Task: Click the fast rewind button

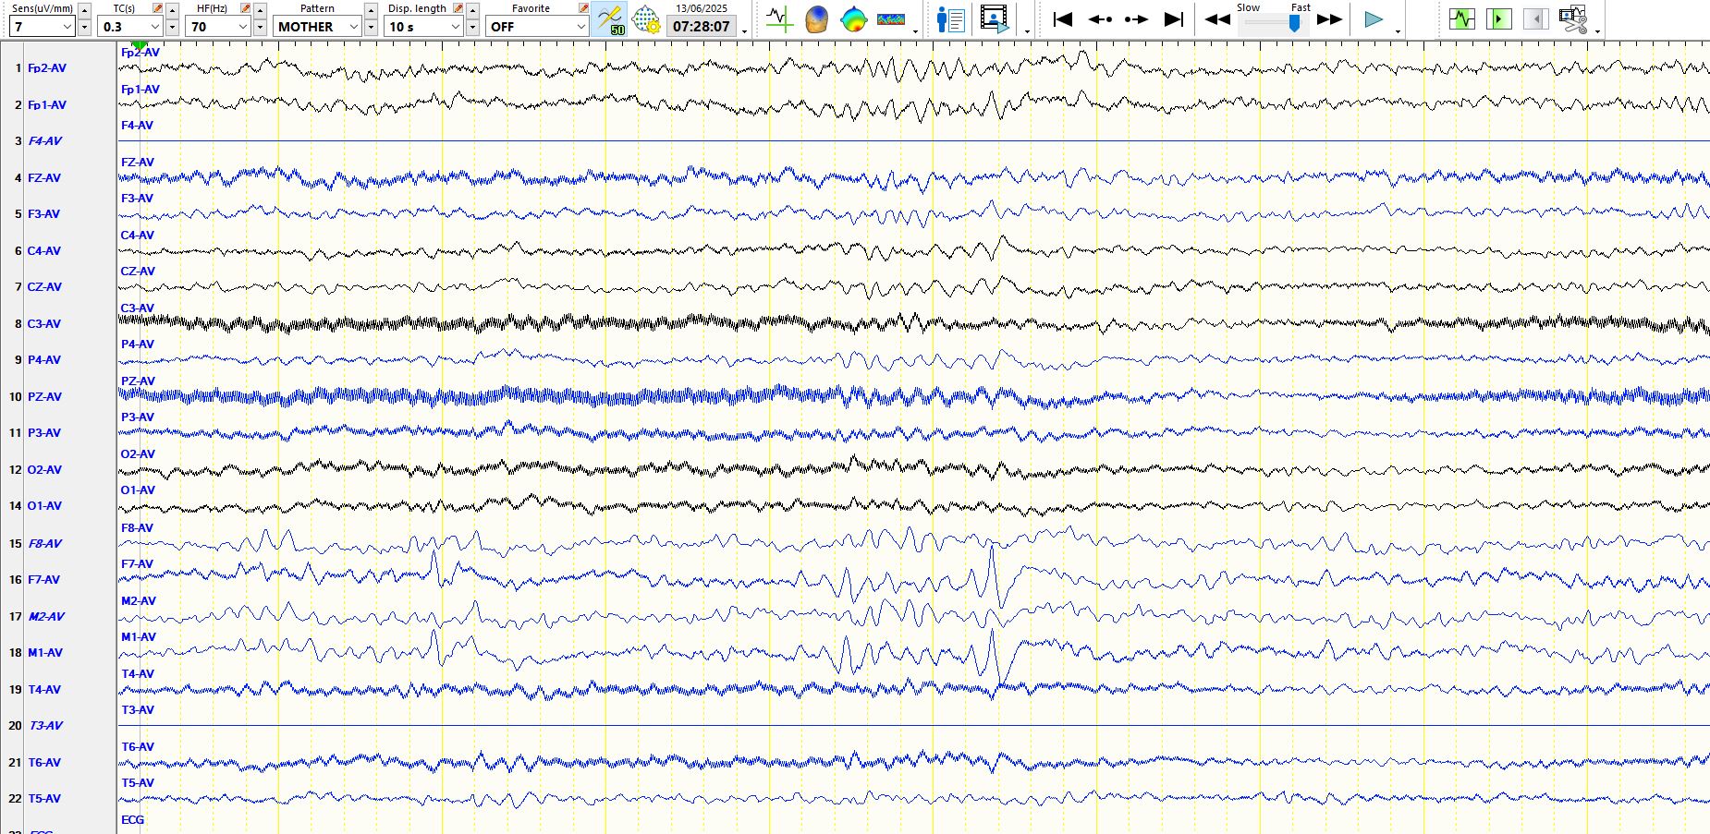Action: [1217, 18]
